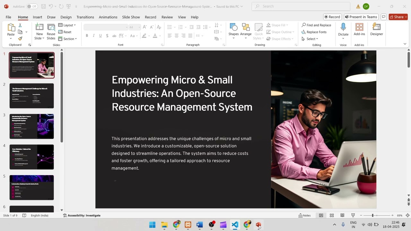
Task: Open the font size dropdown
Action: pyautogui.click(x=139, y=27)
